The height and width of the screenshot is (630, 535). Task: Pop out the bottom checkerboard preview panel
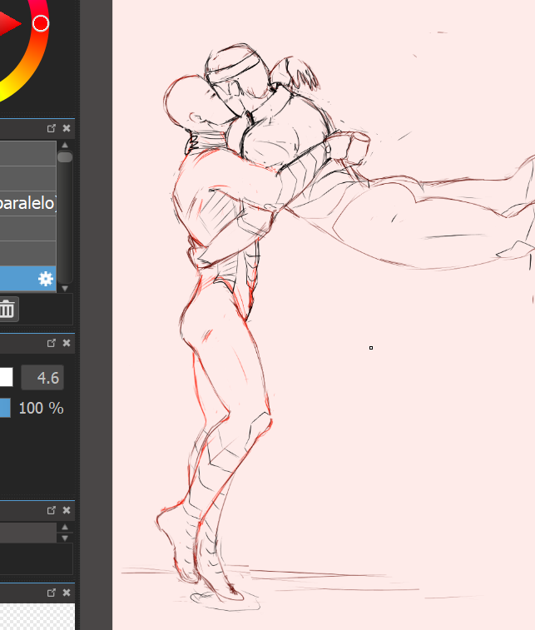click(52, 593)
